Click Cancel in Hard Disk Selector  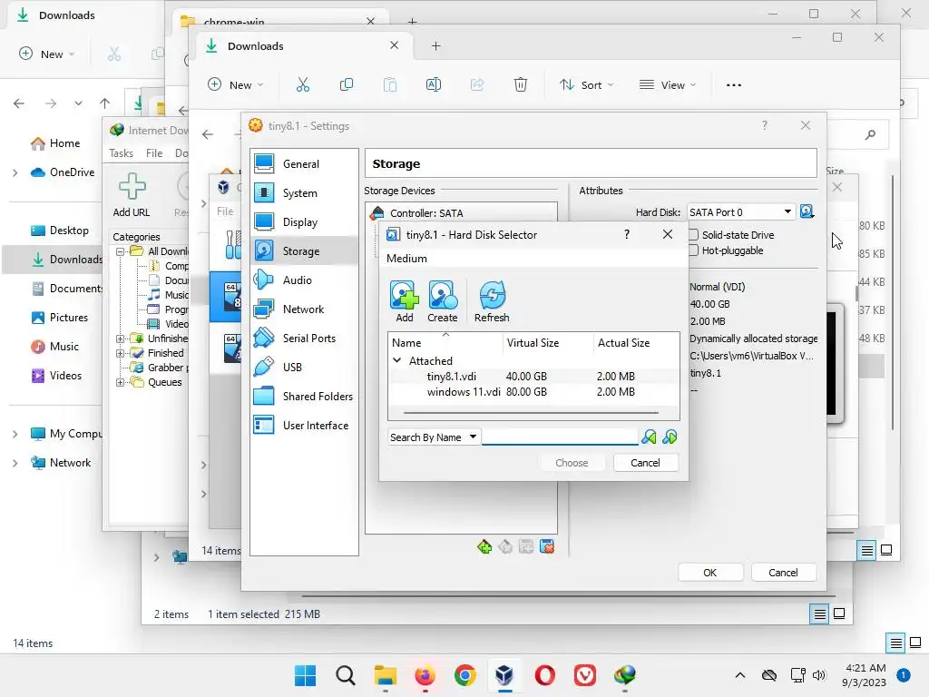click(645, 463)
